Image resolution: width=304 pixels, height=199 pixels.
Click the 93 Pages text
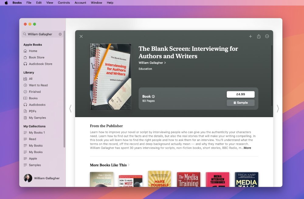pyautogui.click(x=148, y=101)
